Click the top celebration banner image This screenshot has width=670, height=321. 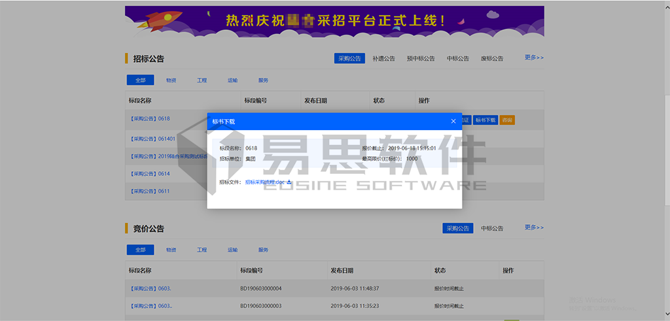[x=334, y=21]
